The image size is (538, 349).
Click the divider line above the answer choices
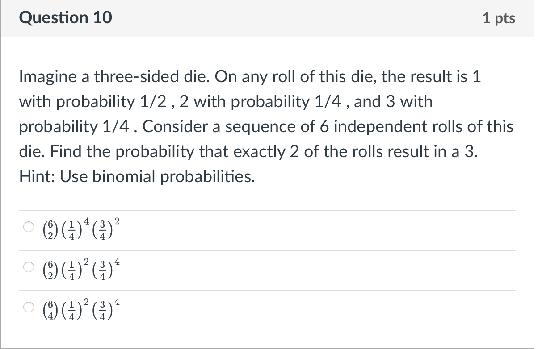(x=267, y=209)
